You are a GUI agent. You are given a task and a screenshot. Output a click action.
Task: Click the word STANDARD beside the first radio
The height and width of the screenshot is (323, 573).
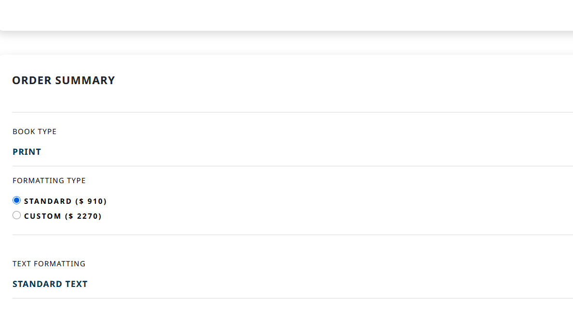pyautogui.click(x=48, y=201)
